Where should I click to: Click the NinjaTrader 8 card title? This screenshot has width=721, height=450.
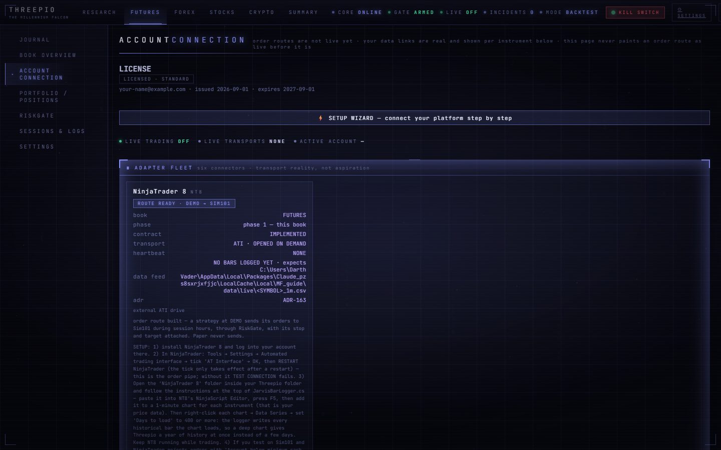160,191
